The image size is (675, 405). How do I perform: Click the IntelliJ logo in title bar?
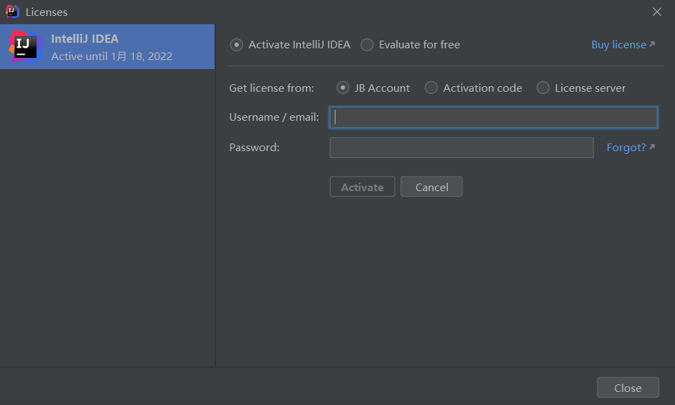point(12,12)
